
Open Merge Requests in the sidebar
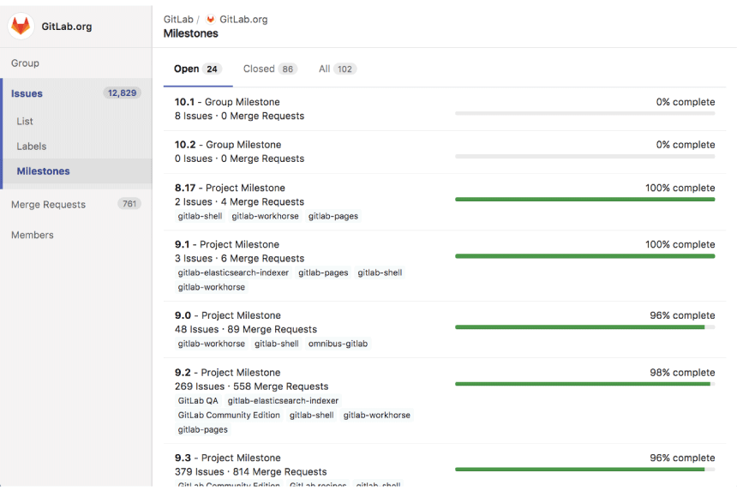coord(48,205)
